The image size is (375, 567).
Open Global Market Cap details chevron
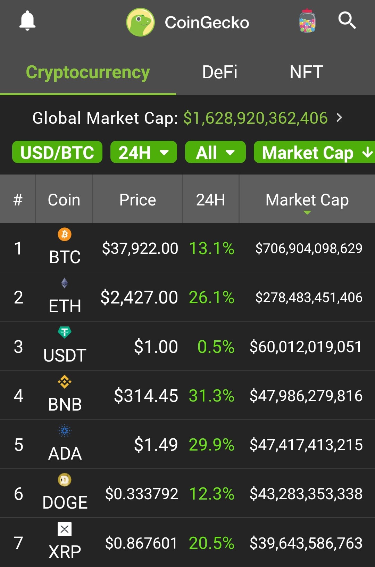pyautogui.click(x=340, y=118)
